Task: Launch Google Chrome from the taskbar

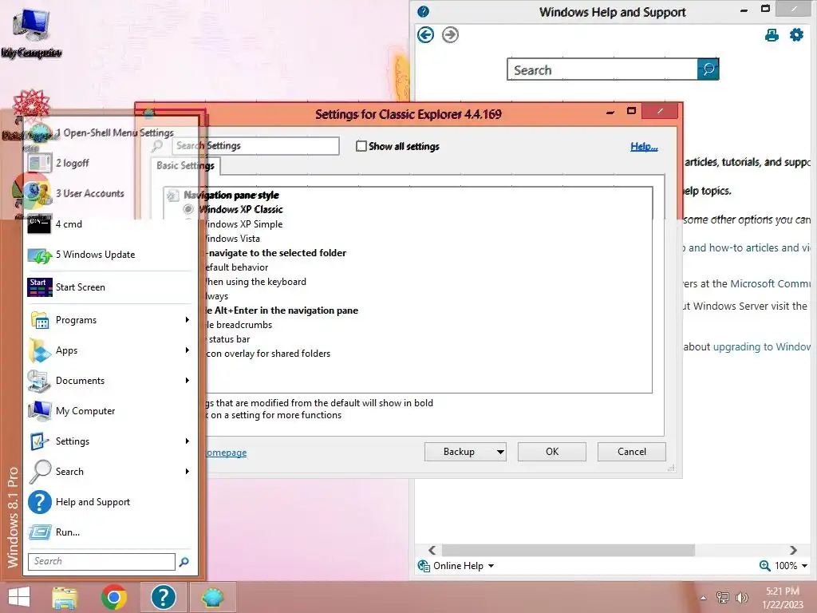Action: point(114,597)
